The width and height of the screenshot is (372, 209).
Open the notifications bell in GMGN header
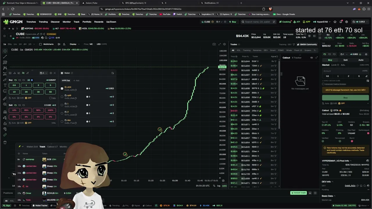coord(341,22)
